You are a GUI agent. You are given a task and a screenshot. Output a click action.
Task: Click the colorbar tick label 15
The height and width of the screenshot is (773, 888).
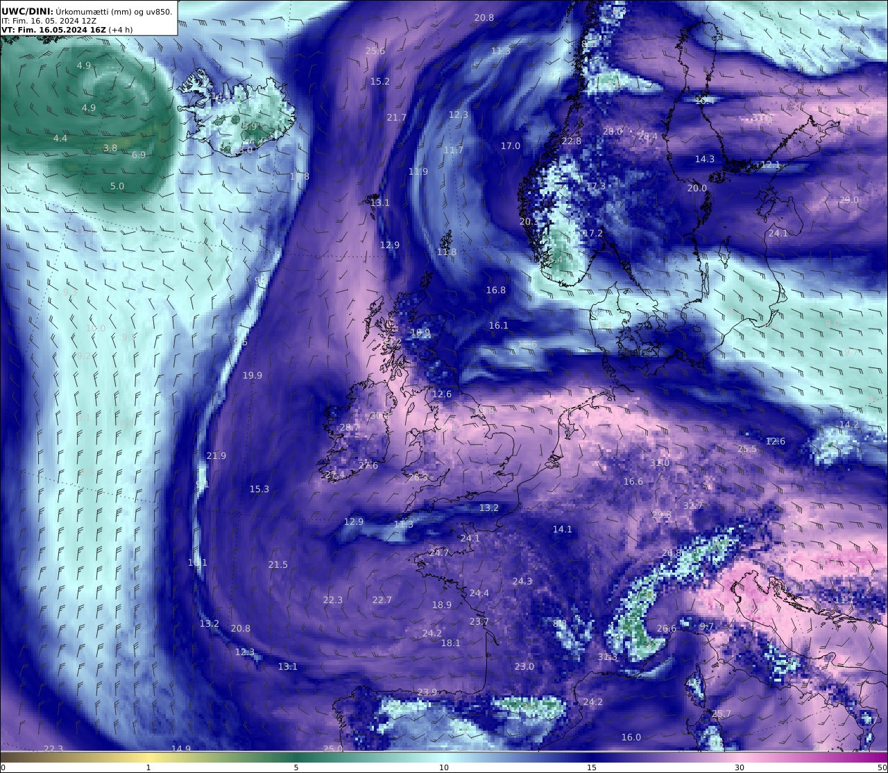592,767
